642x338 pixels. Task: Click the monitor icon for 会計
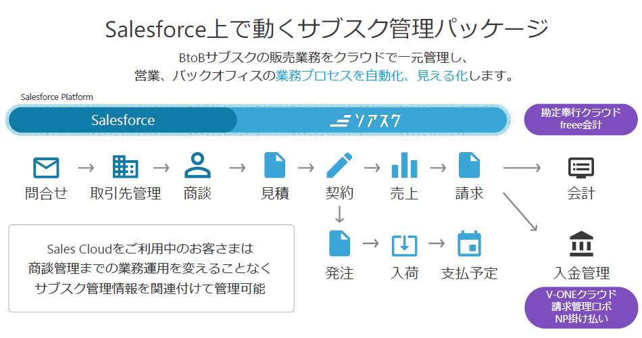581,168
